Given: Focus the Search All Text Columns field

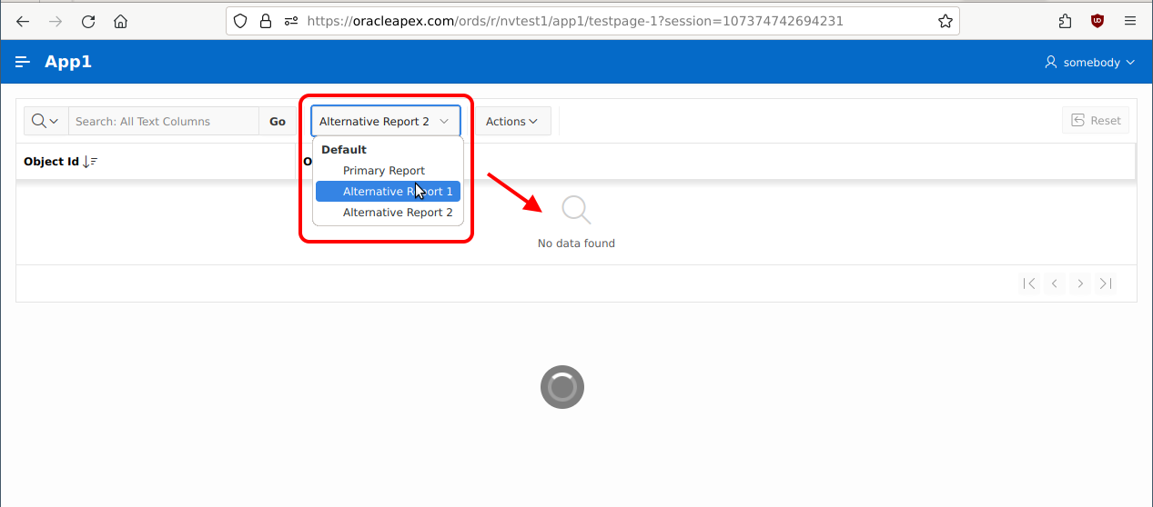Looking at the screenshot, I should 164,121.
